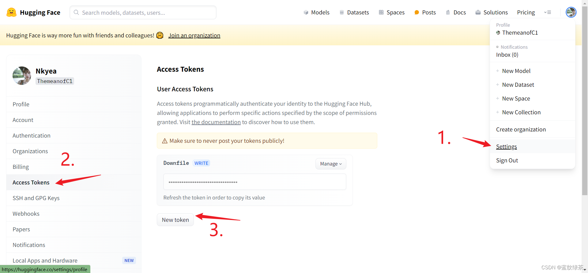
Task: Open Local Apps and Hardware settings
Action: (74, 260)
